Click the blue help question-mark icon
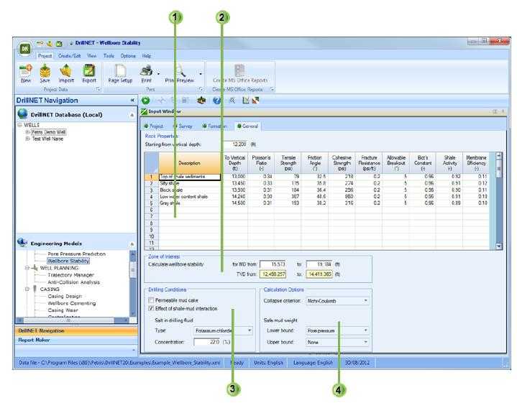Image resolution: width=517 pixels, height=403 pixels. click(216, 101)
